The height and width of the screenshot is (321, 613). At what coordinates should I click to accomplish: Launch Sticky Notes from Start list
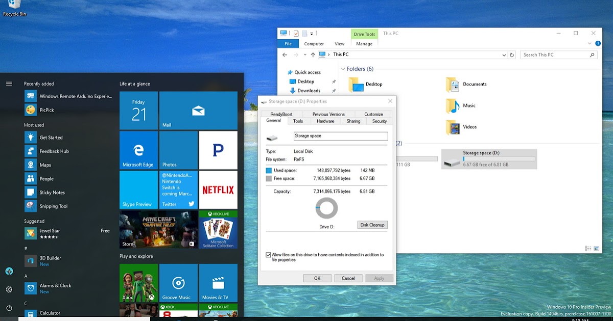point(69,193)
